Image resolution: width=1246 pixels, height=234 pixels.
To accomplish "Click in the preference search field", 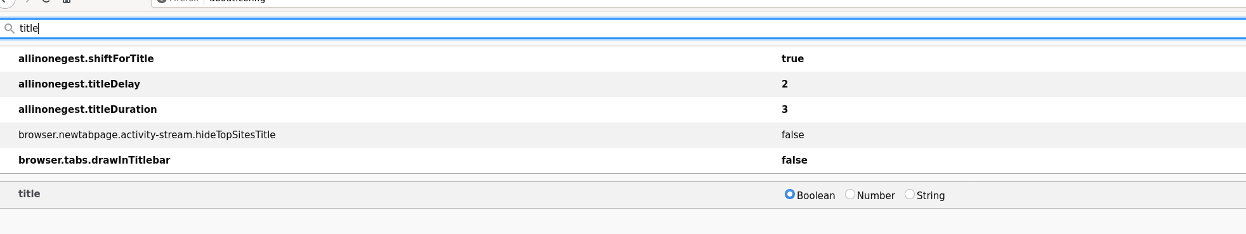I will pyautogui.click(x=623, y=29).
